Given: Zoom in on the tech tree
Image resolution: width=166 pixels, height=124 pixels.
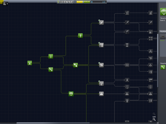Looking at the screenshot, I should coord(154,114).
